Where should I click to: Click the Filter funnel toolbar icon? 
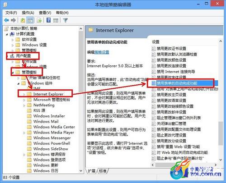[66, 20]
